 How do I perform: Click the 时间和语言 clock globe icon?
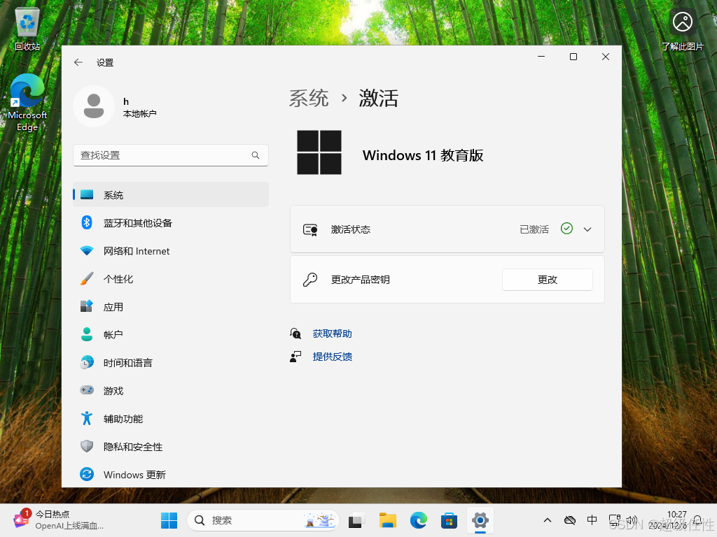point(87,363)
